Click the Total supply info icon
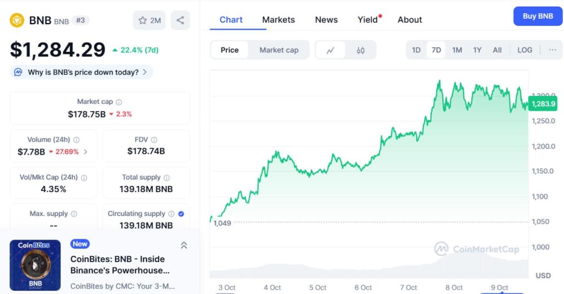Screen dimensions: 564x294 (x=166, y=178)
